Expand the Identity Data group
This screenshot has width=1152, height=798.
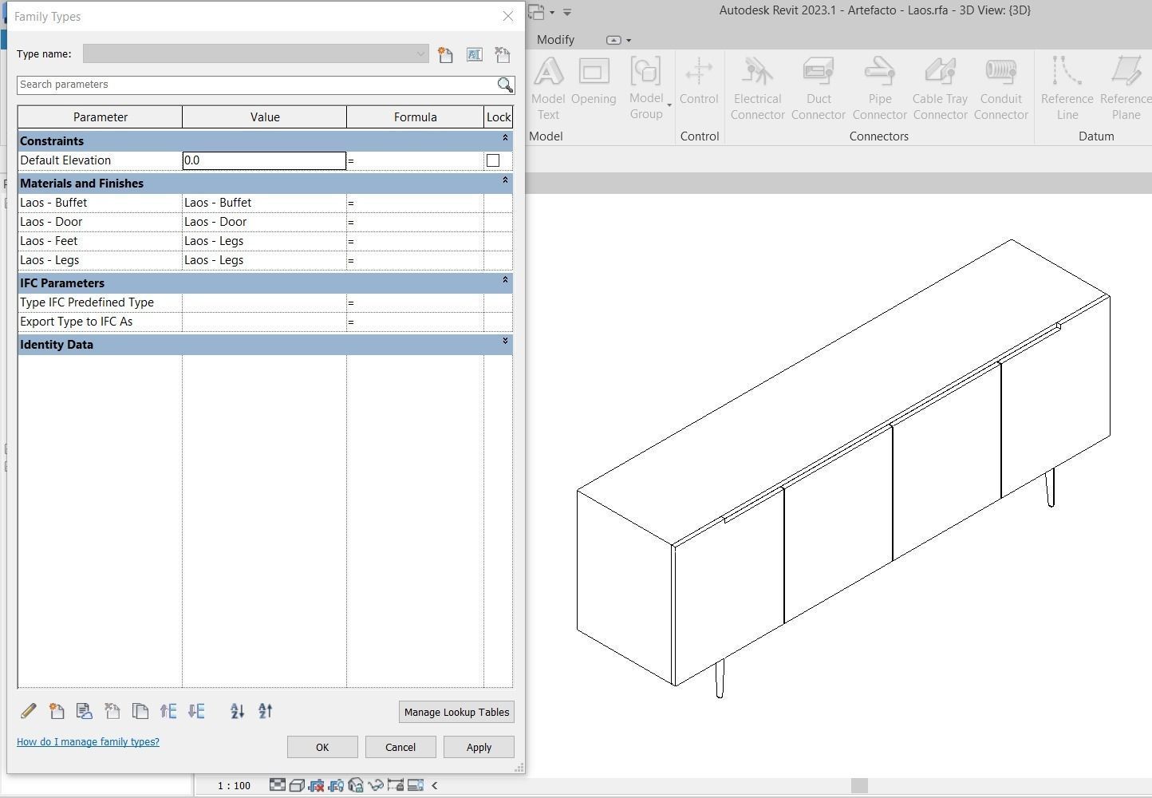[x=505, y=342]
